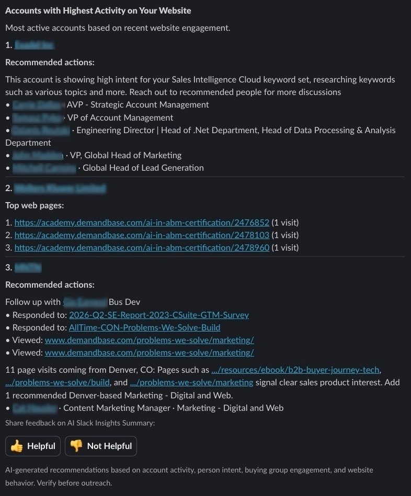Viewport: 411px width, 496px height.
Task: Open the contact listed as Global Head of Lead Generation
Action: [x=44, y=168]
